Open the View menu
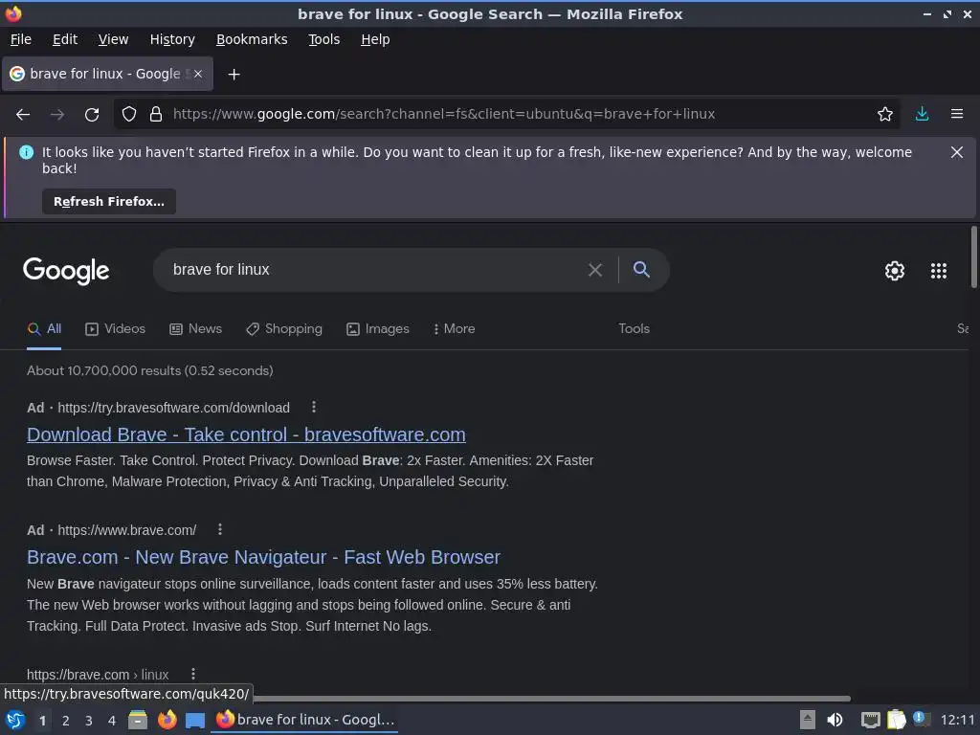The width and height of the screenshot is (980, 735). 113,39
